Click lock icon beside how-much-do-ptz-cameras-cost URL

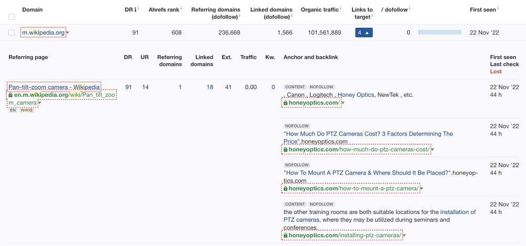[x=286, y=149]
